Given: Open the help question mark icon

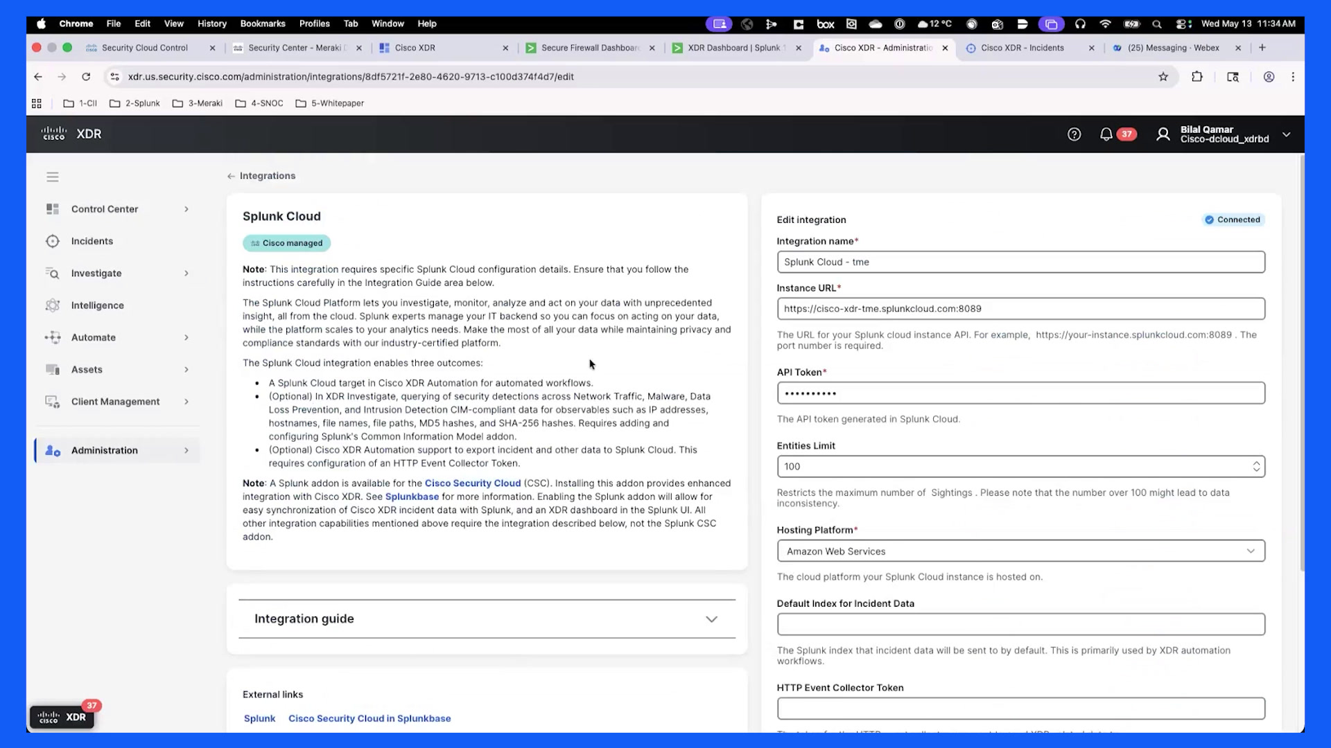Looking at the screenshot, I should click(x=1074, y=134).
